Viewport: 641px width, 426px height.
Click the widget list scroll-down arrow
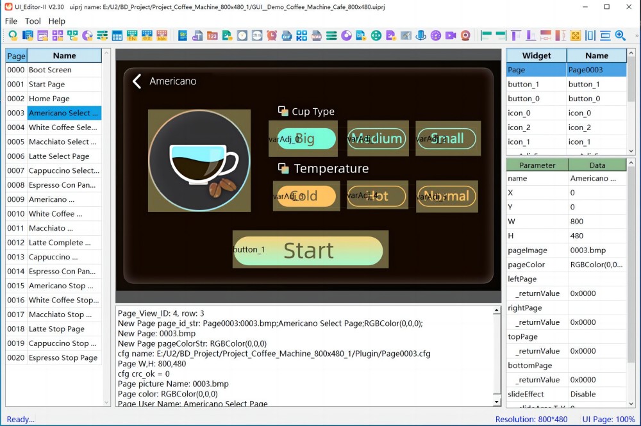[631, 151]
